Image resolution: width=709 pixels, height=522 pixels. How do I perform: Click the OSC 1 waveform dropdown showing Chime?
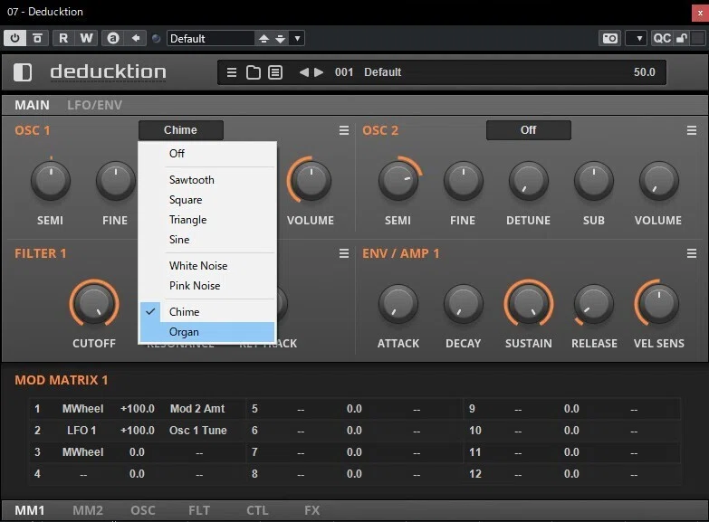click(181, 130)
